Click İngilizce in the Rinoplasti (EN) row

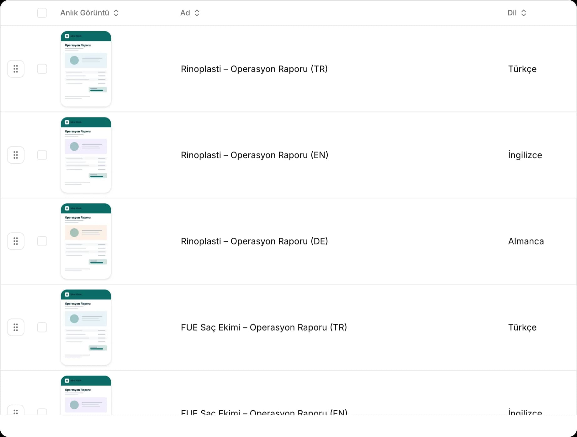point(525,155)
